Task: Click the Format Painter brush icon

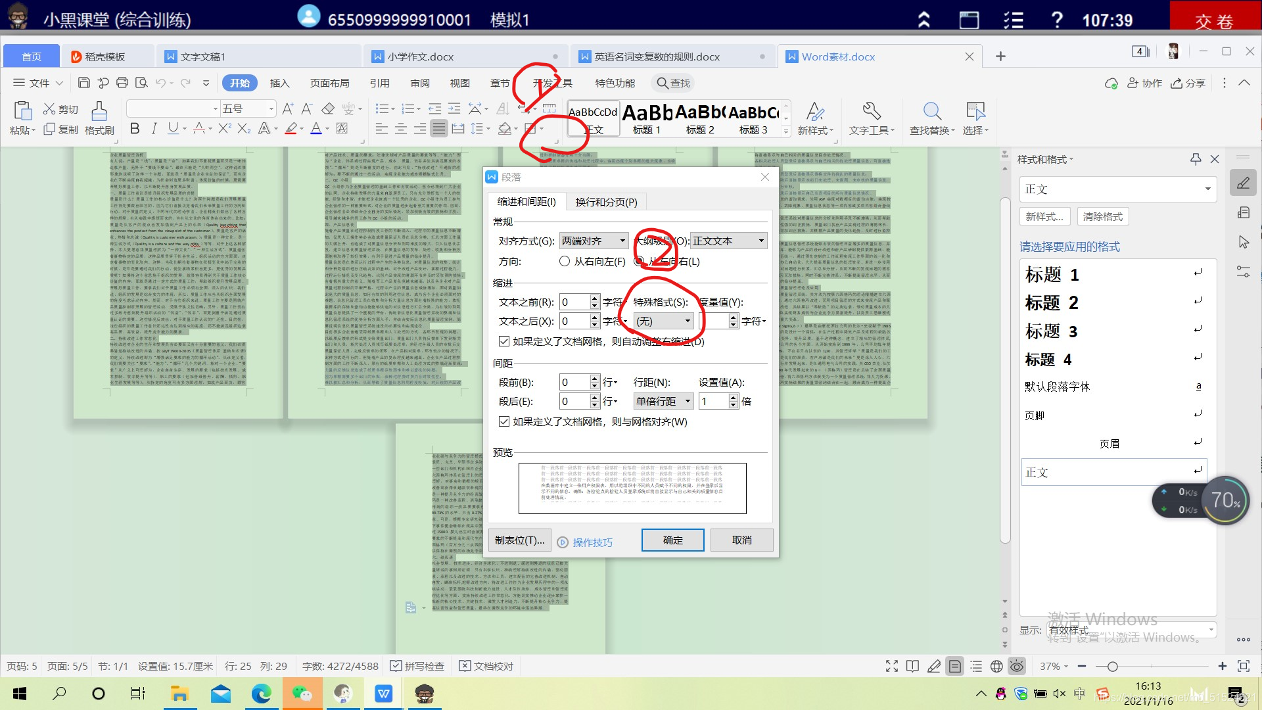Action: coord(99,110)
